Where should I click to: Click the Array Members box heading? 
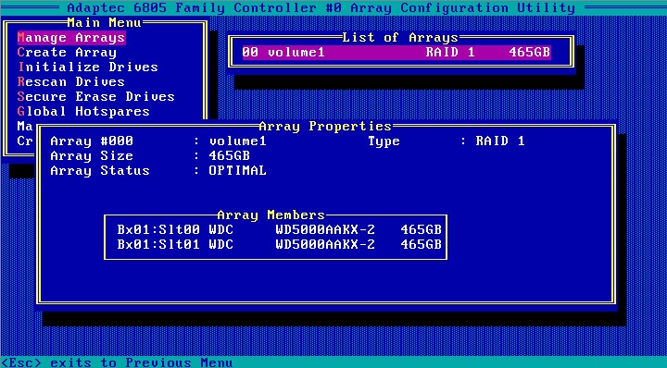(x=271, y=215)
